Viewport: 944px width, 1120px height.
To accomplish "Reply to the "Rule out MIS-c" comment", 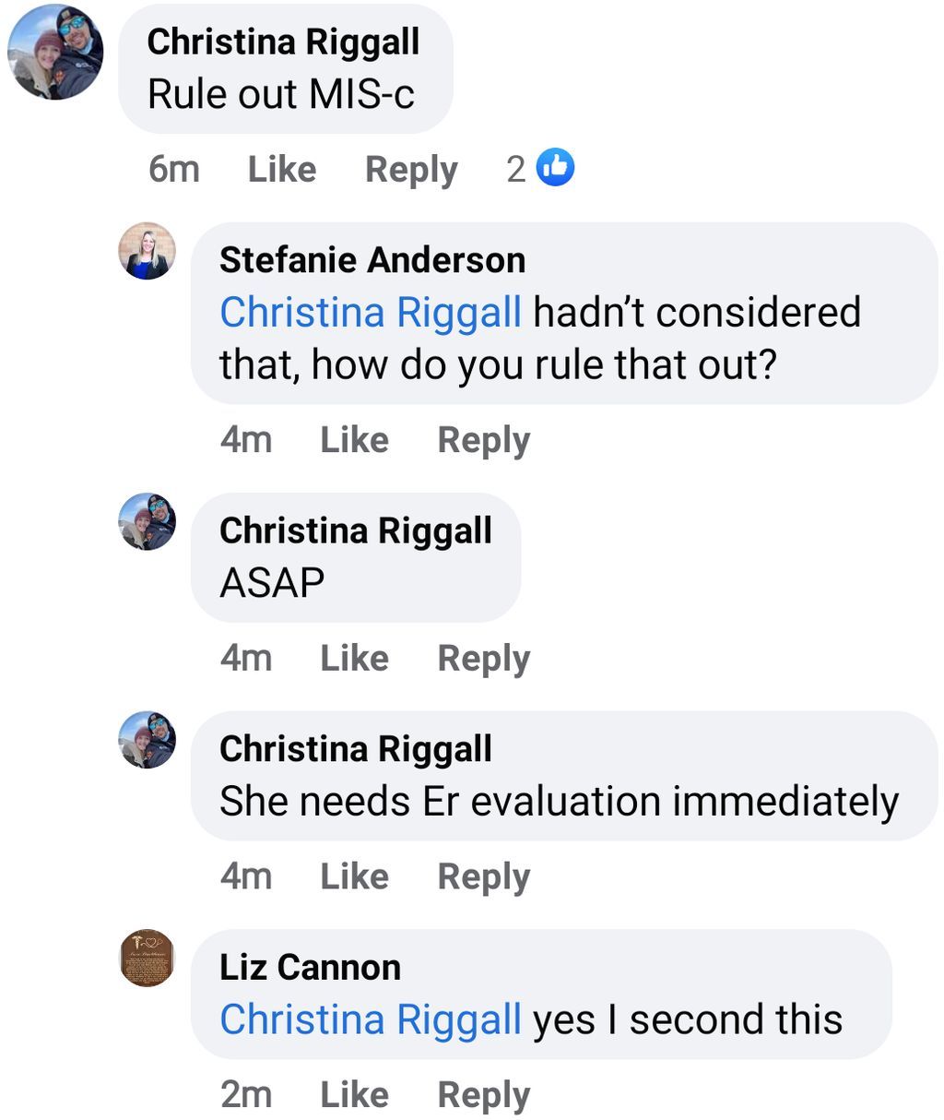I will (x=411, y=171).
